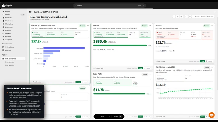Set the Gross Profit card to Live
The height and width of the screenshot is (122, 218).
pyautogui.click(x=140, y=117)
